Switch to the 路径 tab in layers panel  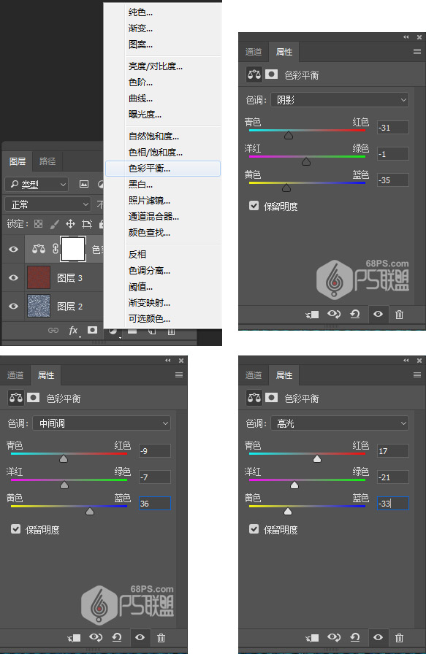47,161
